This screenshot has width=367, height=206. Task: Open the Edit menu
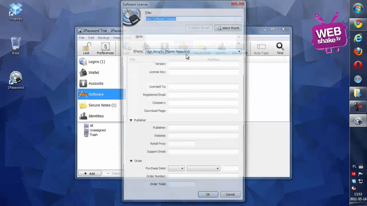pos(91,38)
